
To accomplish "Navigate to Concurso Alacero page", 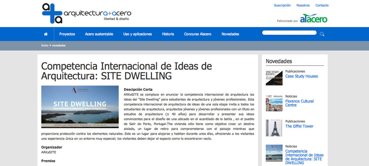I will click(197, 34).
